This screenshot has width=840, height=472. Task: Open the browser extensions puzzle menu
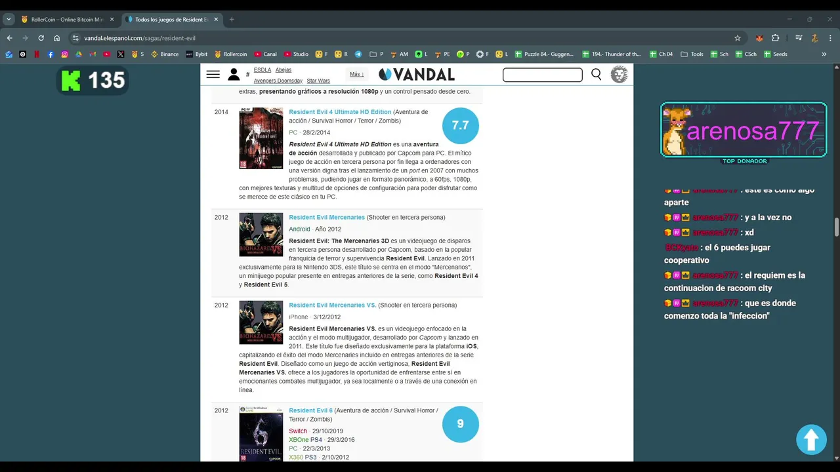click(x=775, y=38)
